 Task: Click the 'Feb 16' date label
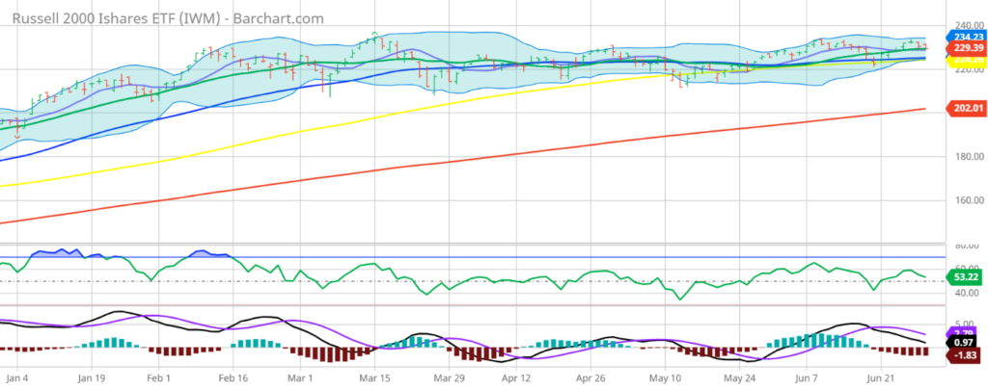click(x=232, y=378)
